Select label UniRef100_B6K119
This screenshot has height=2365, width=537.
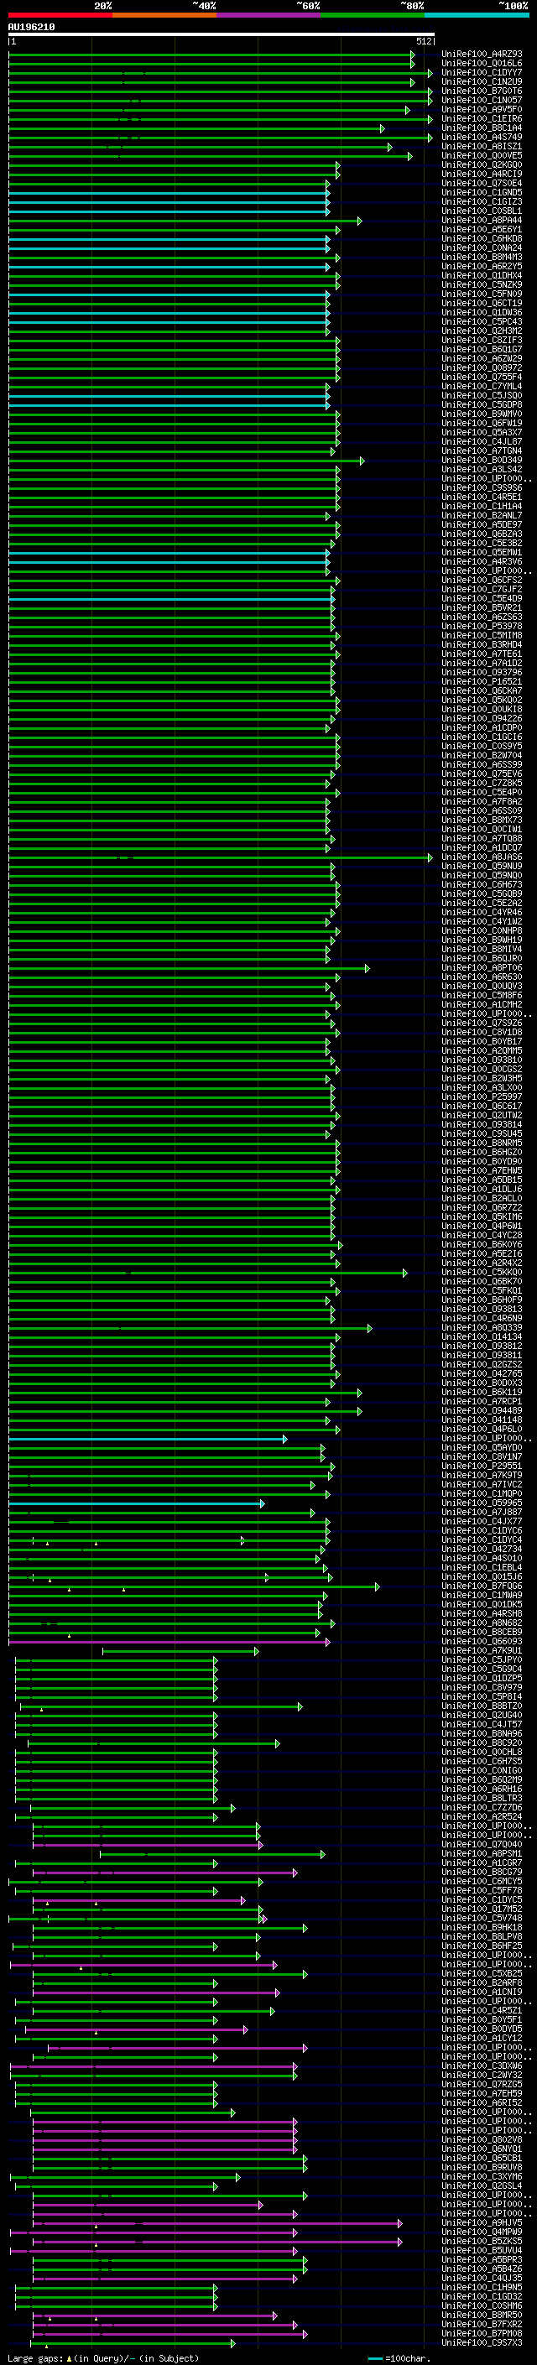tap(482, 1393)
